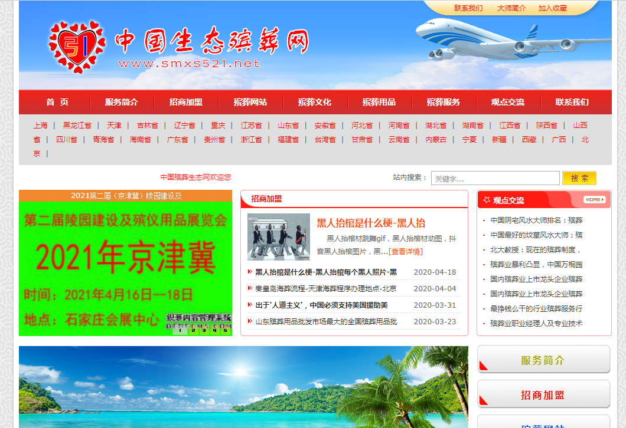
Task: Select the 黑龙江省 province link
Action: point(77,126)
